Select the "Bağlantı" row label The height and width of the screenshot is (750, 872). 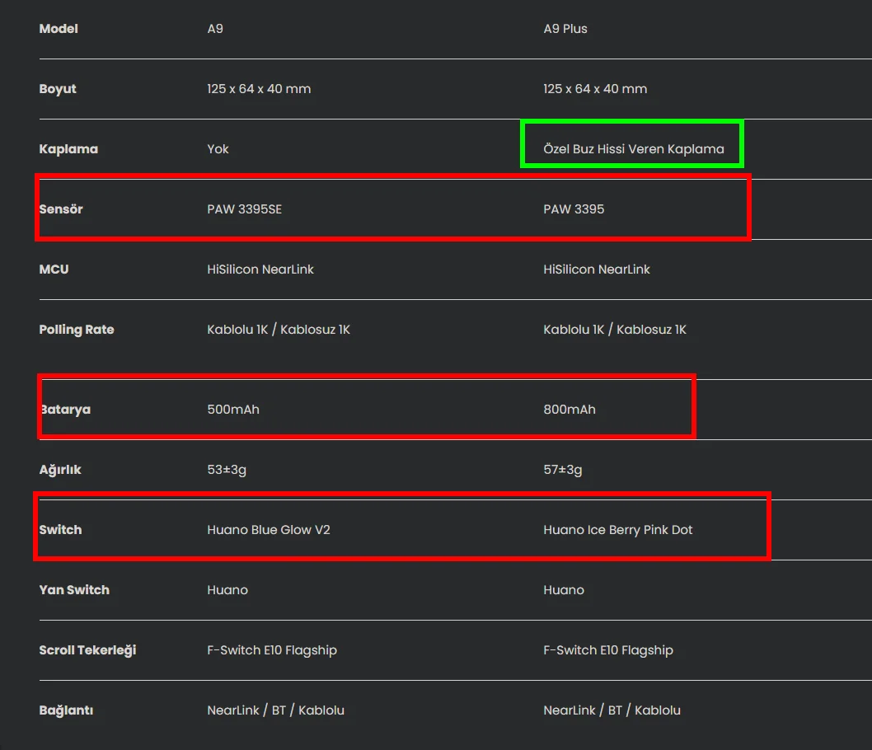pos(66,710)
